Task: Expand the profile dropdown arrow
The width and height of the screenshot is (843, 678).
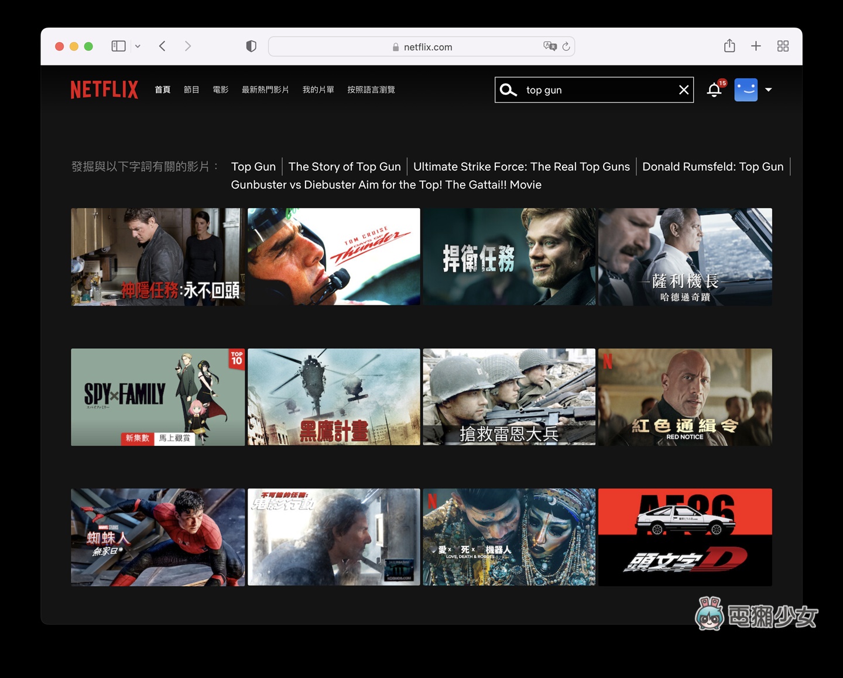Action: 769,90
